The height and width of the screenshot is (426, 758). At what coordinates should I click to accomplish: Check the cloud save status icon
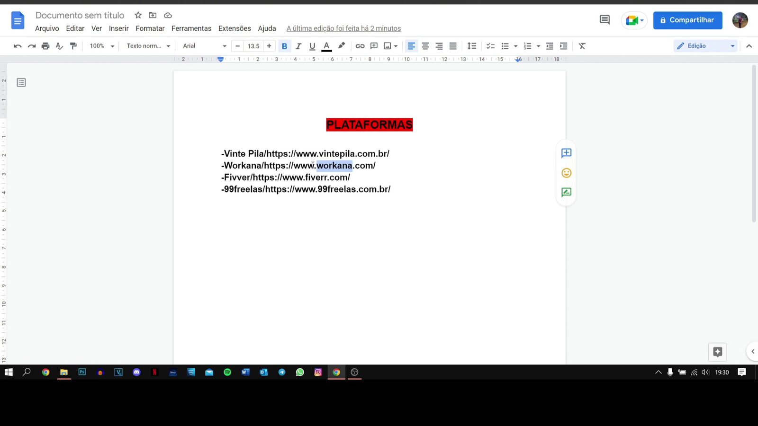168,15
